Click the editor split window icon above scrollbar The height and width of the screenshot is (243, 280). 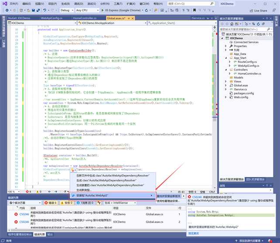point(215,28)
